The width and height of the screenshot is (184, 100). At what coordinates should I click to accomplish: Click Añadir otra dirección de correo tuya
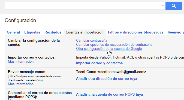pos(107,78)
